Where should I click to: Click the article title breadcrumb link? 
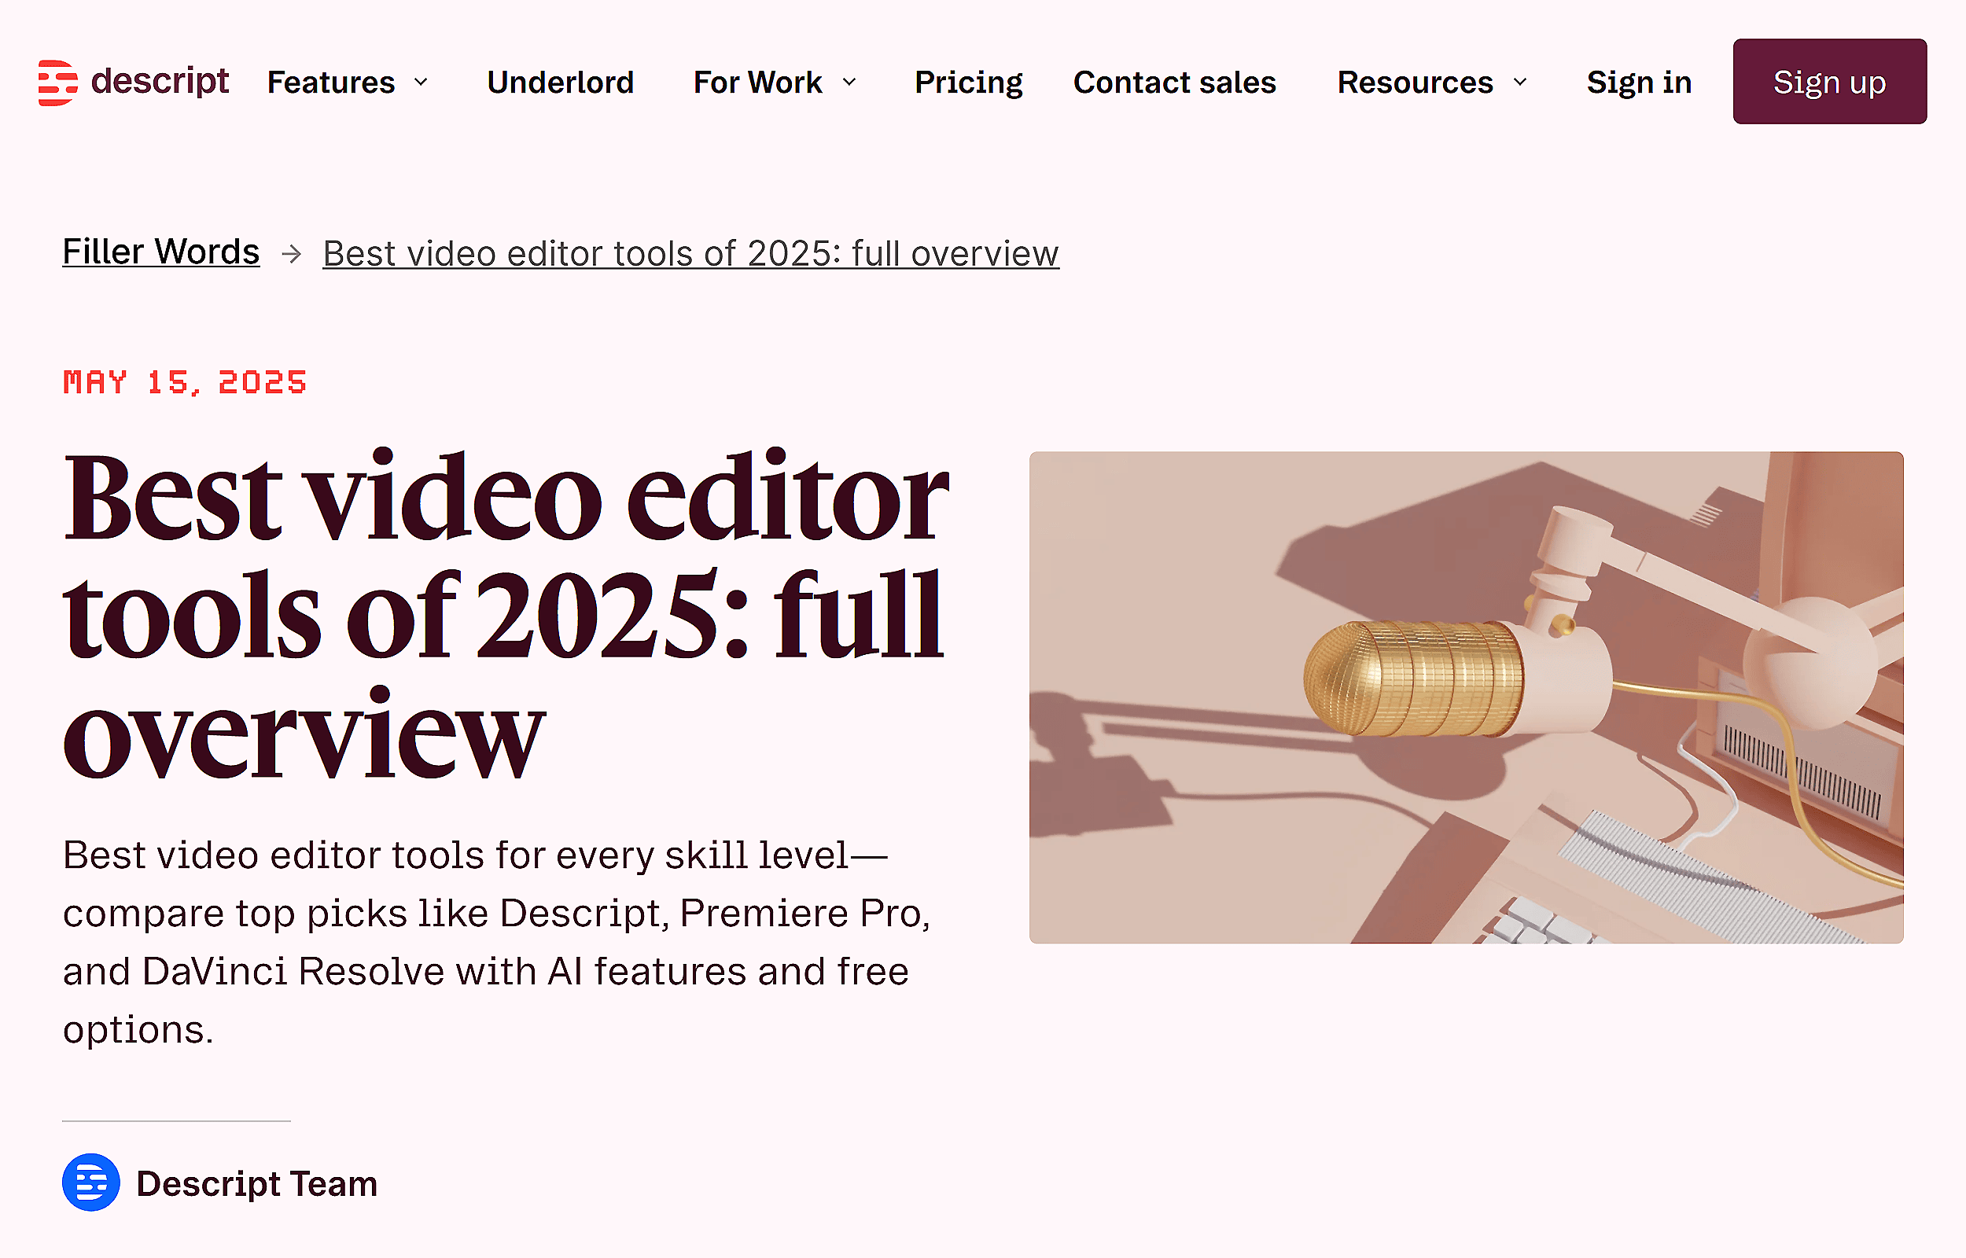[690, 253]
